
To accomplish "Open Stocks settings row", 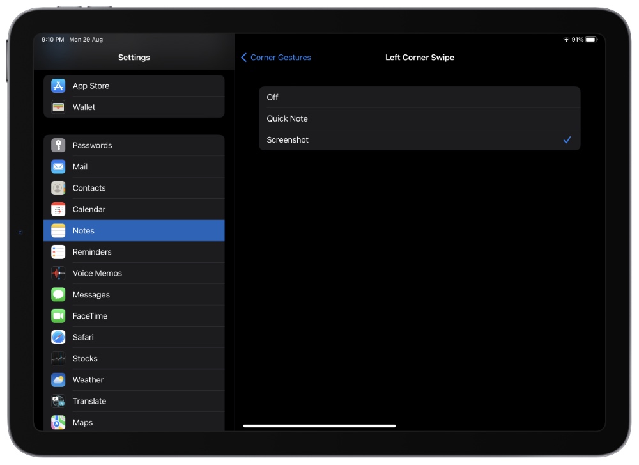I will coord(134,359).
